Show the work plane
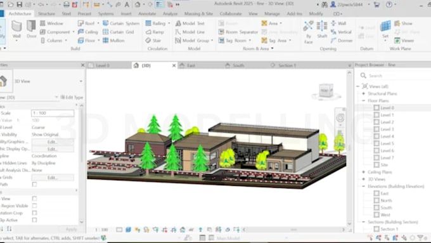 403,23
